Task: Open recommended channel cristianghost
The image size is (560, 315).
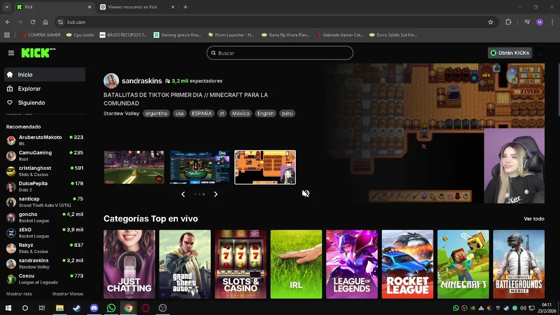Action: point(45,171)
